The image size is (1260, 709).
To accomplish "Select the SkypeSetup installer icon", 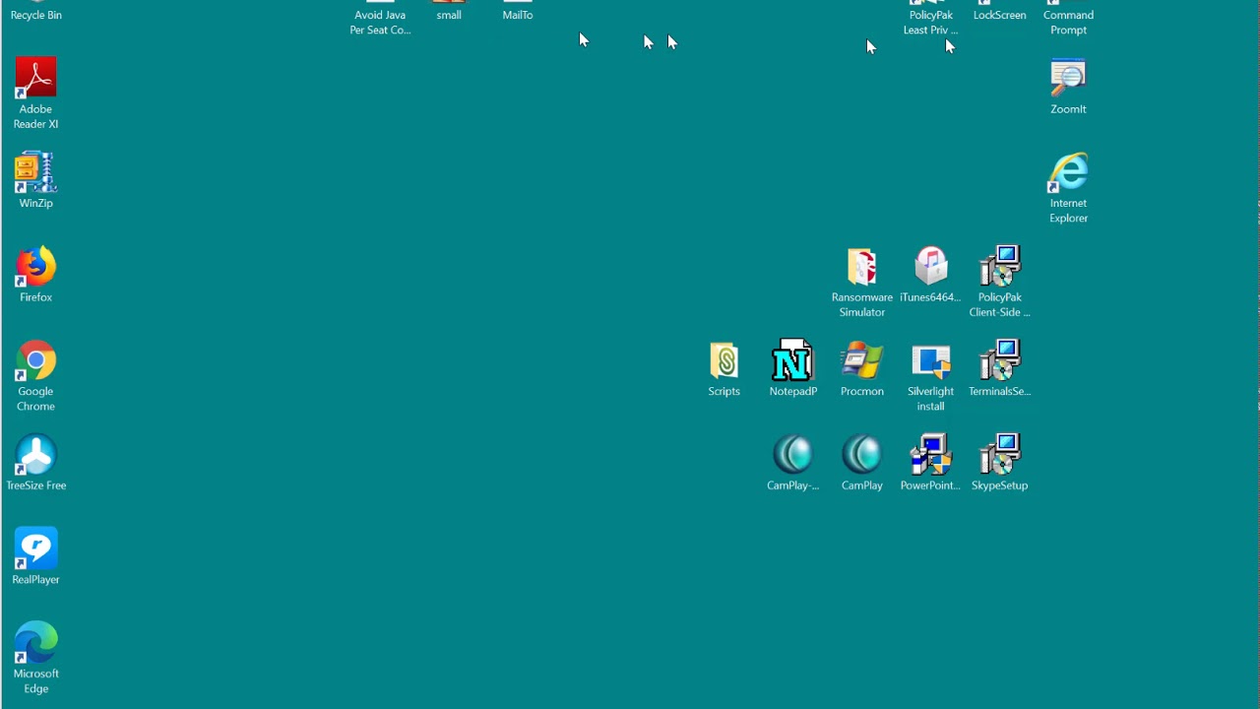I will pyautogui.click(x=999, y=456).
